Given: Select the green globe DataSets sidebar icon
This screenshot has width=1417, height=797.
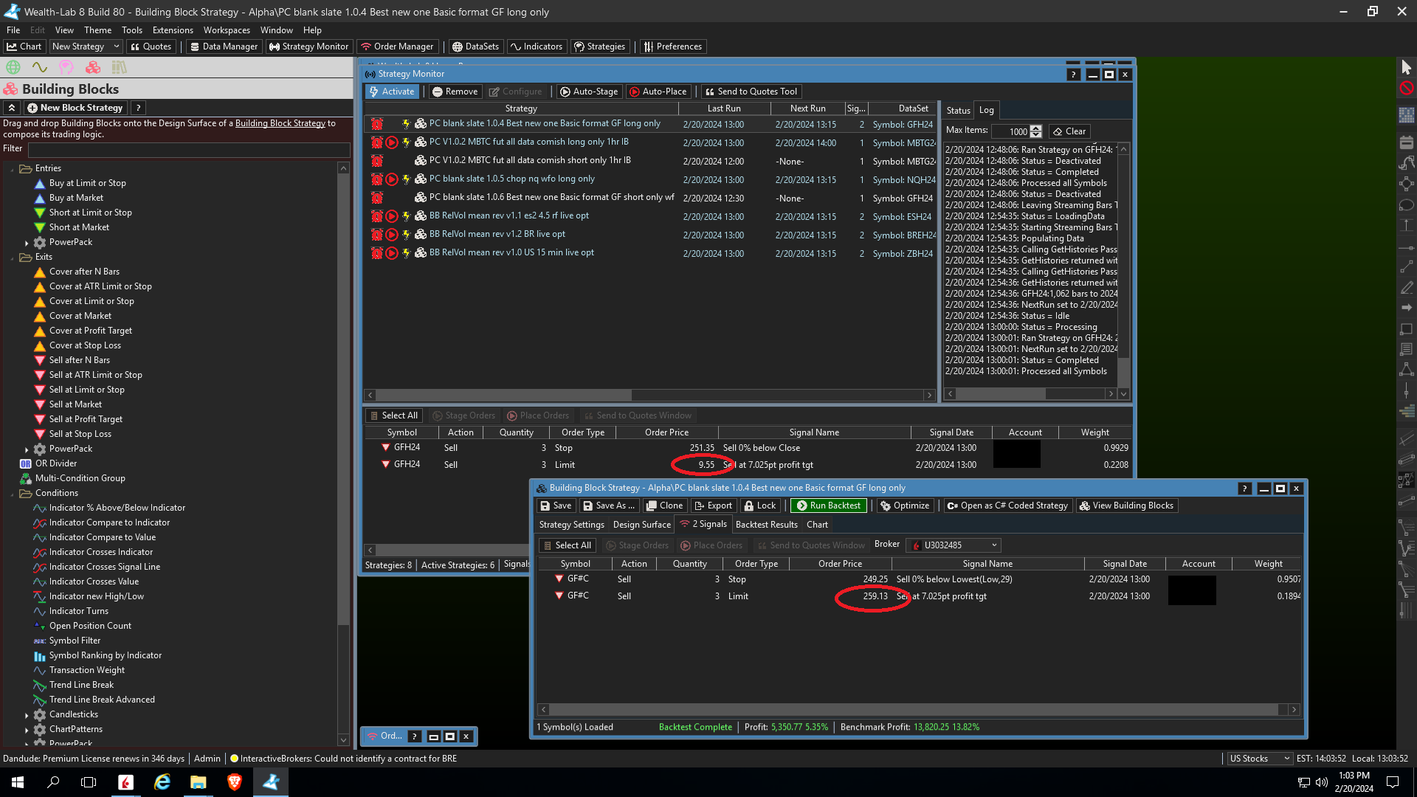Looking at the screenshot, I should point(13,67).
